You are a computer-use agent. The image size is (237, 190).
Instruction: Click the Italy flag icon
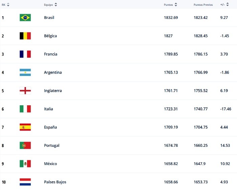point(25,109)
